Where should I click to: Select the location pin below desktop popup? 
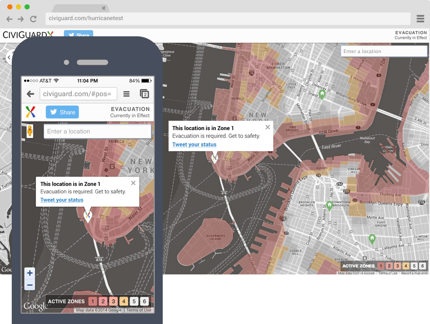pyautogui.click(x=214, y=158)
